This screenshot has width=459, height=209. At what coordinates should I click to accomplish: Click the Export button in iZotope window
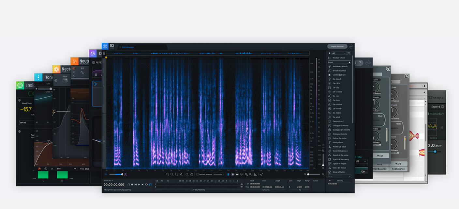tap(437, 107)
